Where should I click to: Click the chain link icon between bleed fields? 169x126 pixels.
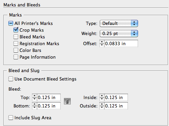coord(67,101)
